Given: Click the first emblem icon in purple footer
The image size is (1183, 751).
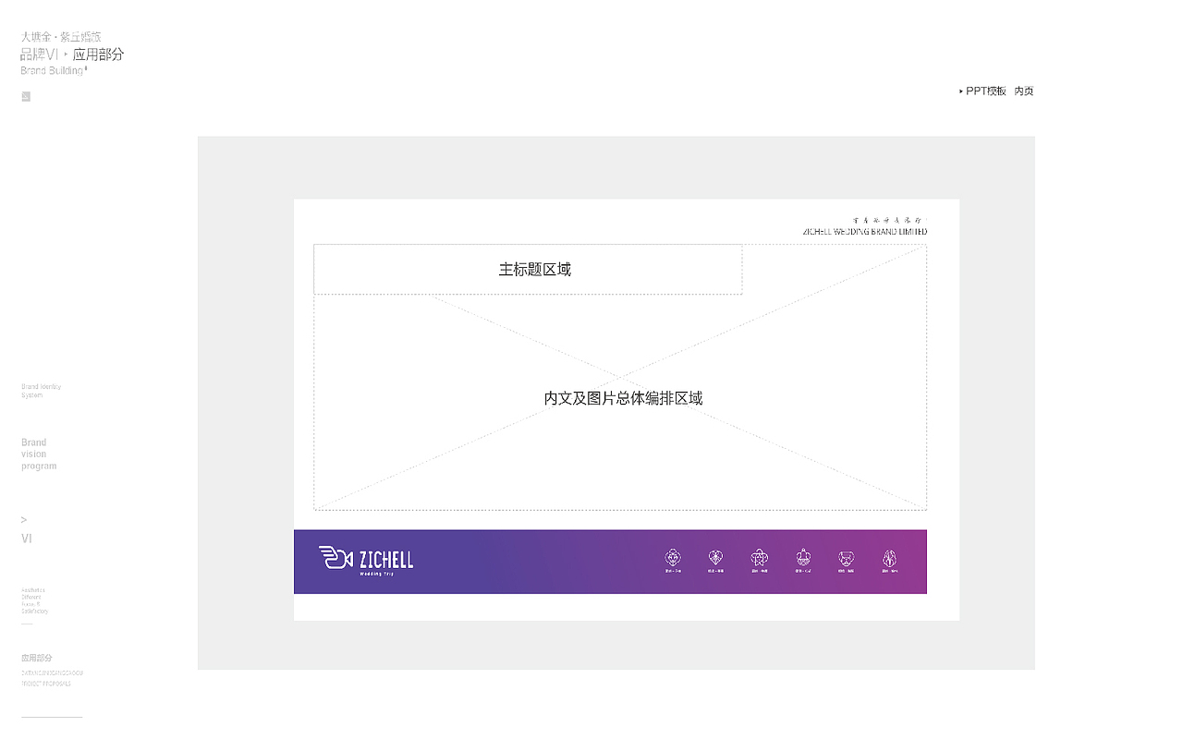Looking at the screenshot, I should (673, 558).
